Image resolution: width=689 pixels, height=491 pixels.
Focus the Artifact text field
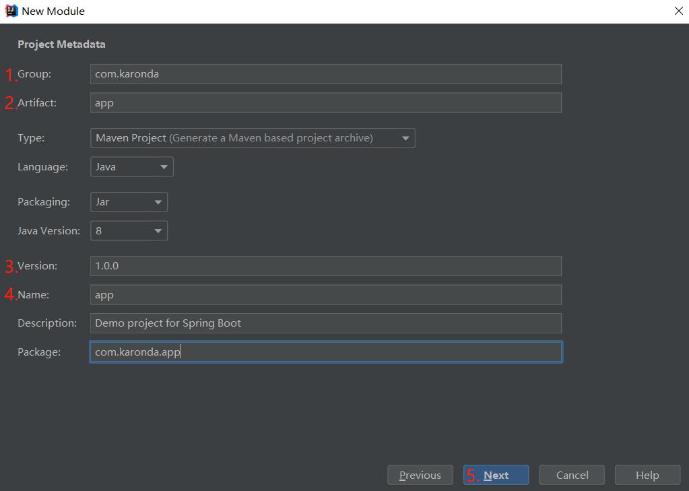click(x=325, y=103)
